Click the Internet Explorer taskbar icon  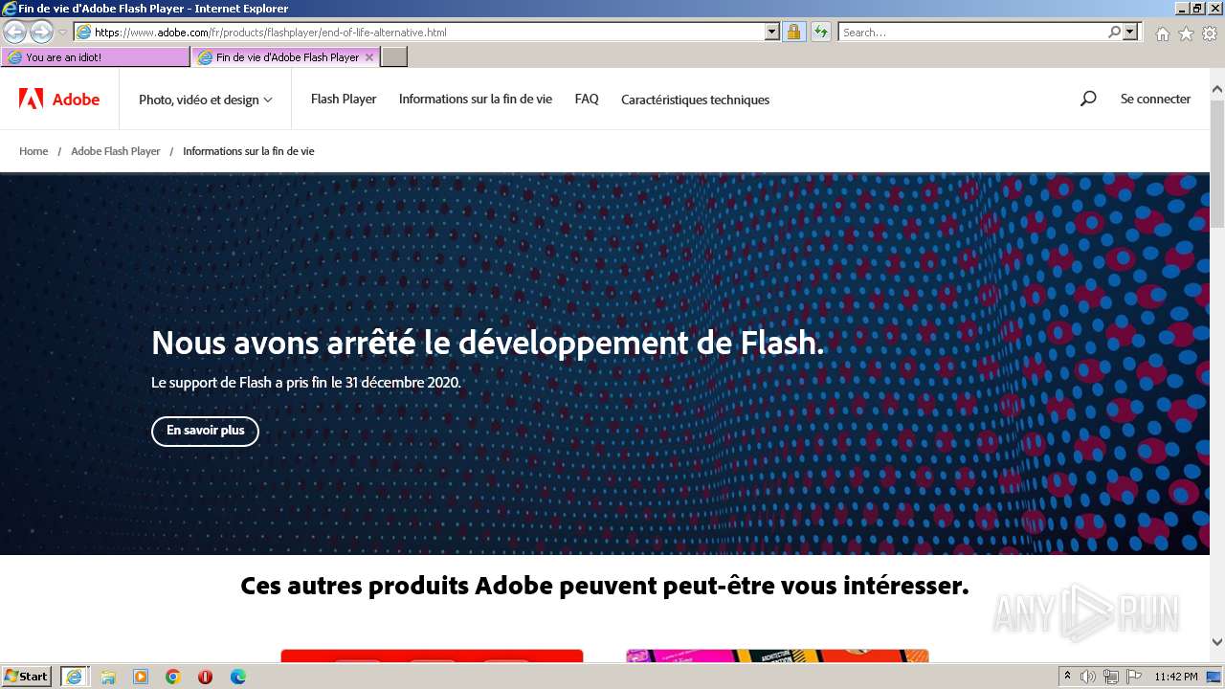pyautogui.click(x=75, y=677)
